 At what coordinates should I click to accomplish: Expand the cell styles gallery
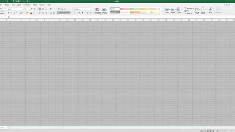point(161,11)
